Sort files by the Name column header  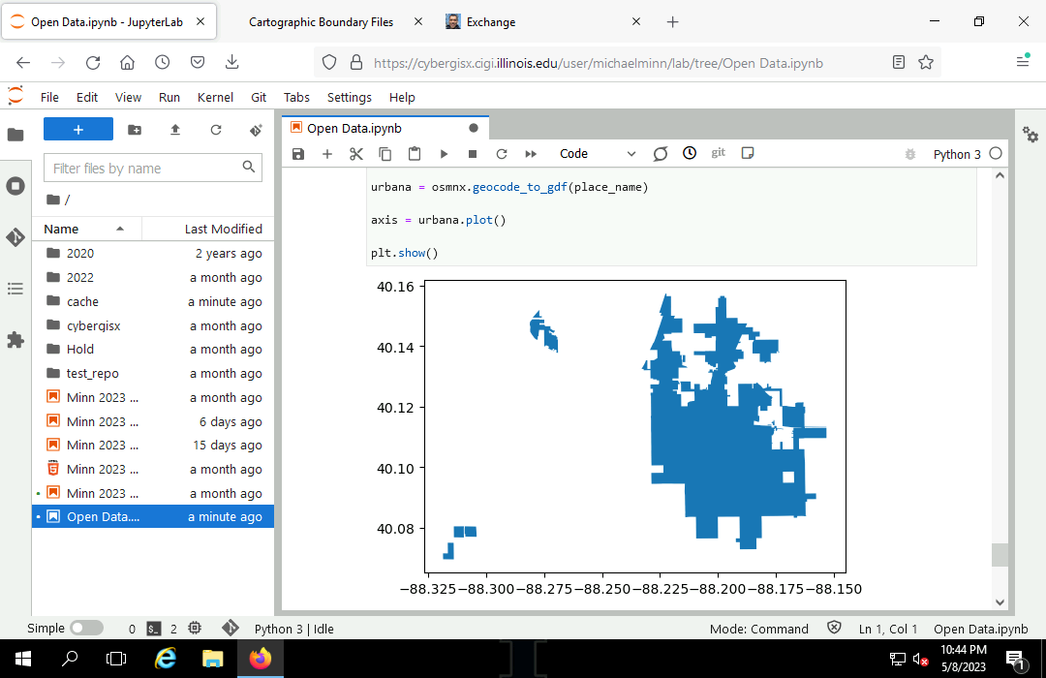click(62, 230)
